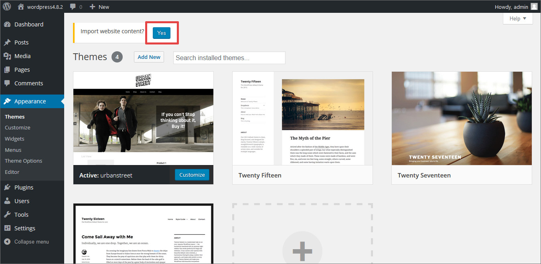Open Theme Options submenu link
The image size is (541, 264).
pyautogui.click(x=23, y=161)
